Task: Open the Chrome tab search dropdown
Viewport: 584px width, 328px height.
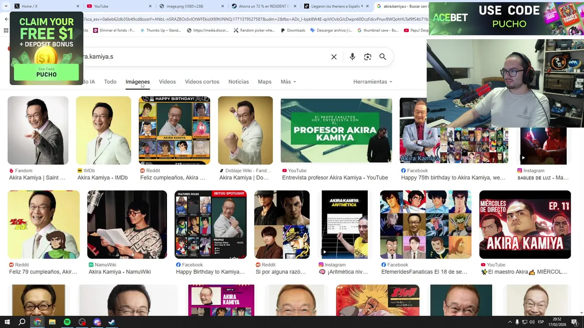Action: 5,6
